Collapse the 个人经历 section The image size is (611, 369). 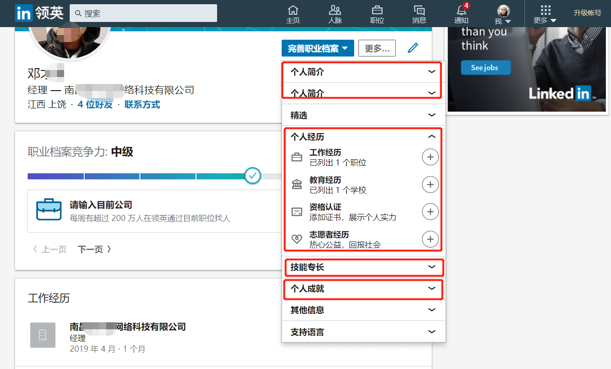[431, 137]
